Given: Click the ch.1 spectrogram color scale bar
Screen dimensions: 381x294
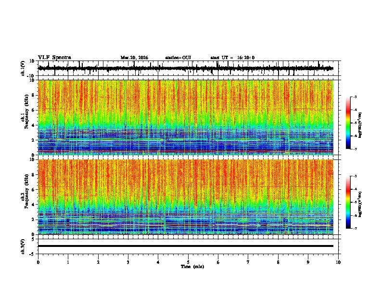Looking at the screenshot, I should pyautogui.click(x=348, y=123).
